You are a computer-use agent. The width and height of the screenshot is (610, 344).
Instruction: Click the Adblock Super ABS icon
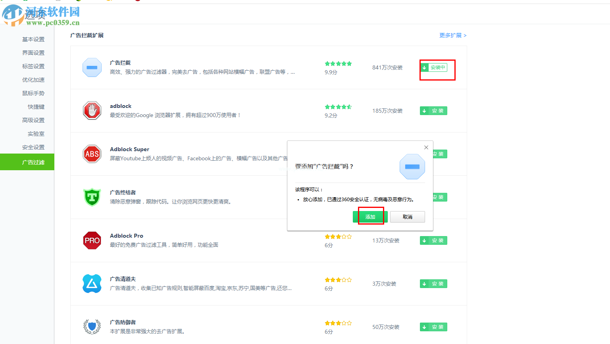click(x=92, y=154)
